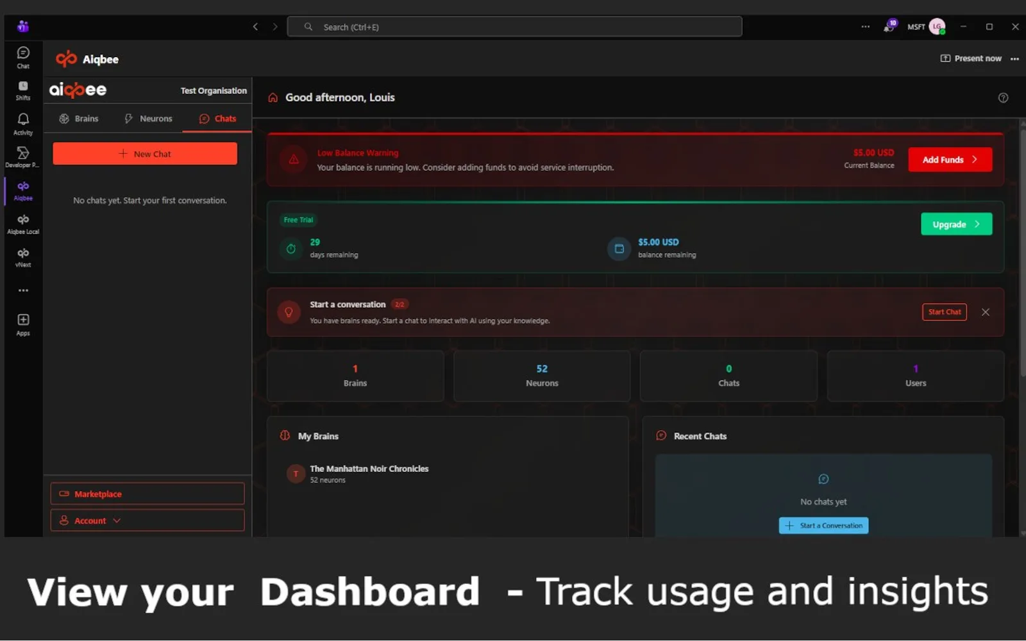The image size is (1026, 641).
Task: Open the 52 Neurons stat card
Action: point(542,376)
